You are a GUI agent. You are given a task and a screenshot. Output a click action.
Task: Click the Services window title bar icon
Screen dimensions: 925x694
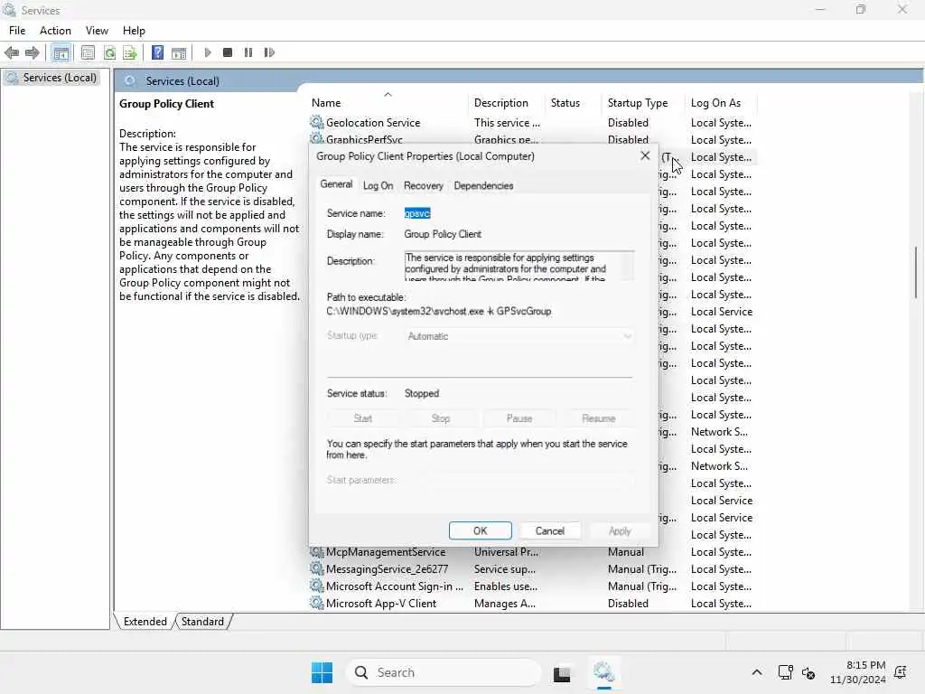coord(9,9)
